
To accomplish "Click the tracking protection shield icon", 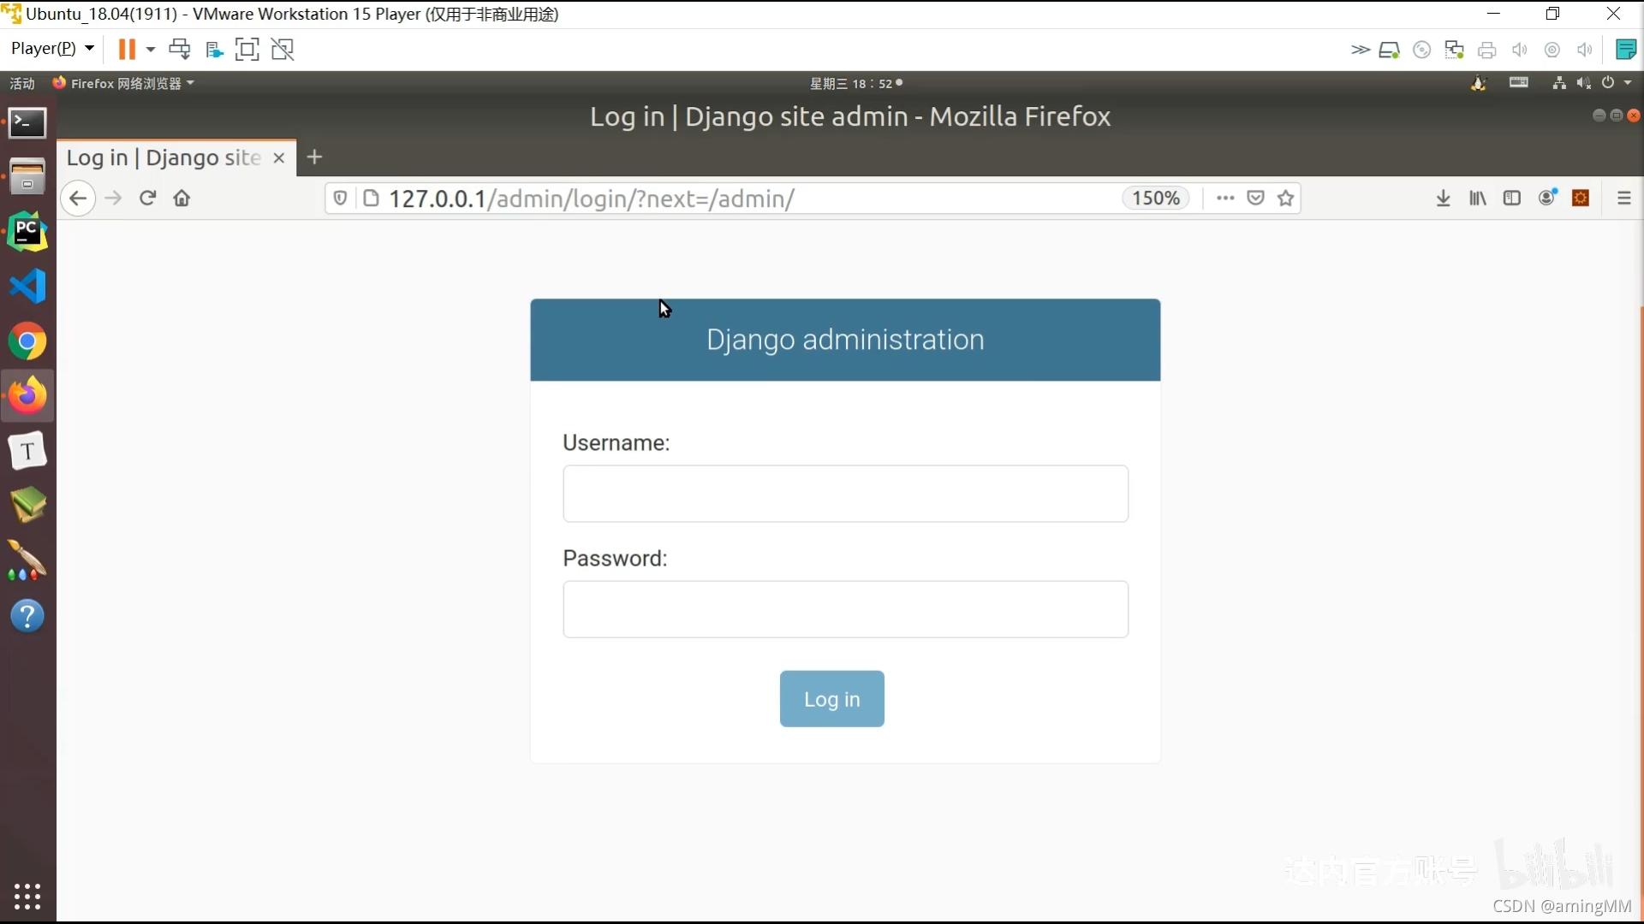I will pyautogui.click(x=340, y=198).
